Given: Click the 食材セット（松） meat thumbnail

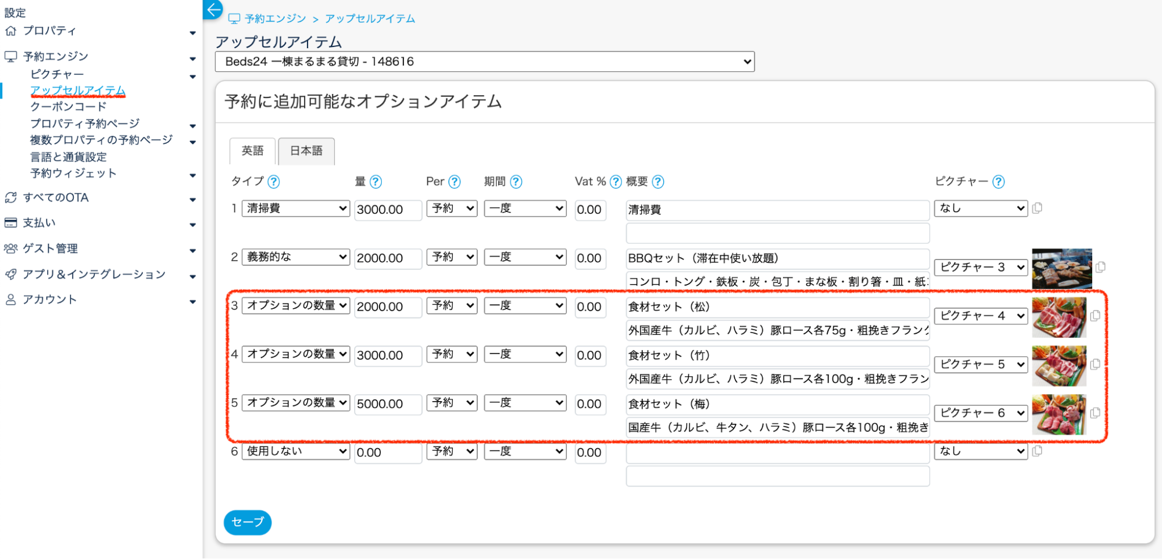Looking at the screenshot, I should coord(1059,318).
